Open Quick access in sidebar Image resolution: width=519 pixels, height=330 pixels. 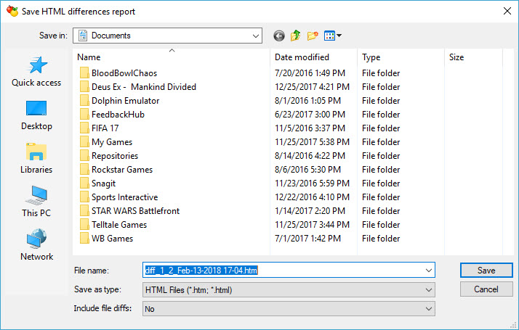click(36, 71)
